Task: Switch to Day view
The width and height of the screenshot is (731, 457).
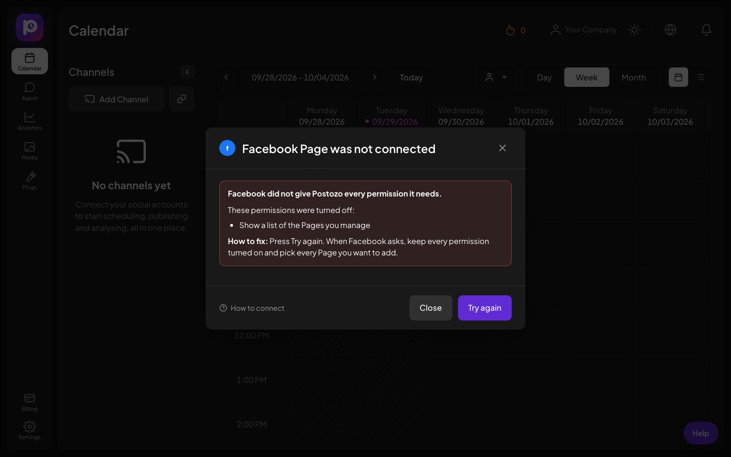Action: (x=544, y=77)
